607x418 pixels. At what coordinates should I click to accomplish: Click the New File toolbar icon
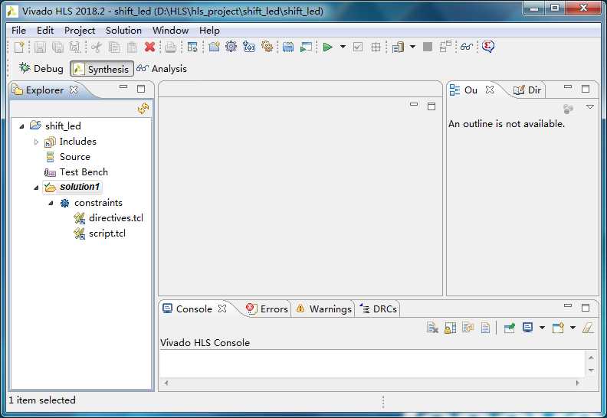coord(19,47)
